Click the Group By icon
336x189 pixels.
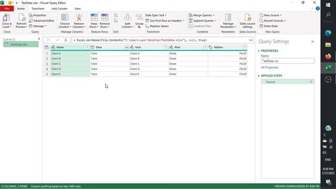tap(139, 17)
